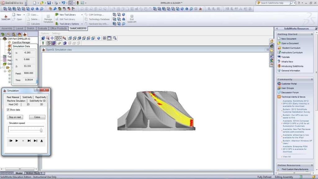Screen dimensions: 318x179
Task: Click the New Tool Library icon
Action: tap(57, 15)
